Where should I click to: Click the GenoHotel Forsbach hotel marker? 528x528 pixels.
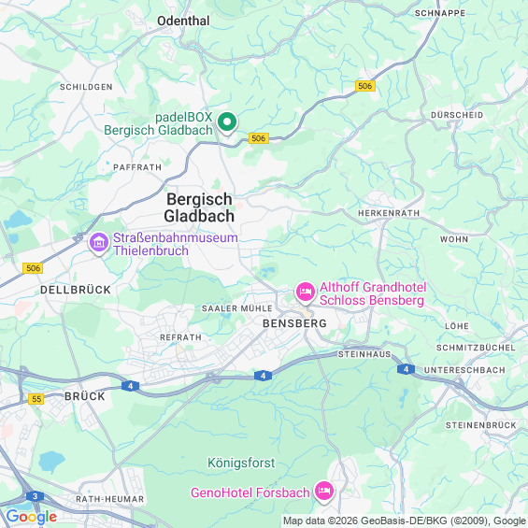324,492
